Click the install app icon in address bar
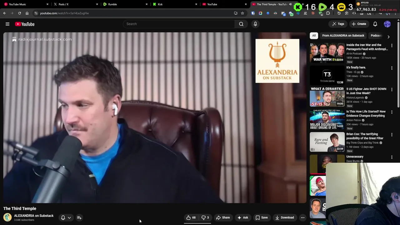This screenshot has width=400, height=225. pos(236,13)
